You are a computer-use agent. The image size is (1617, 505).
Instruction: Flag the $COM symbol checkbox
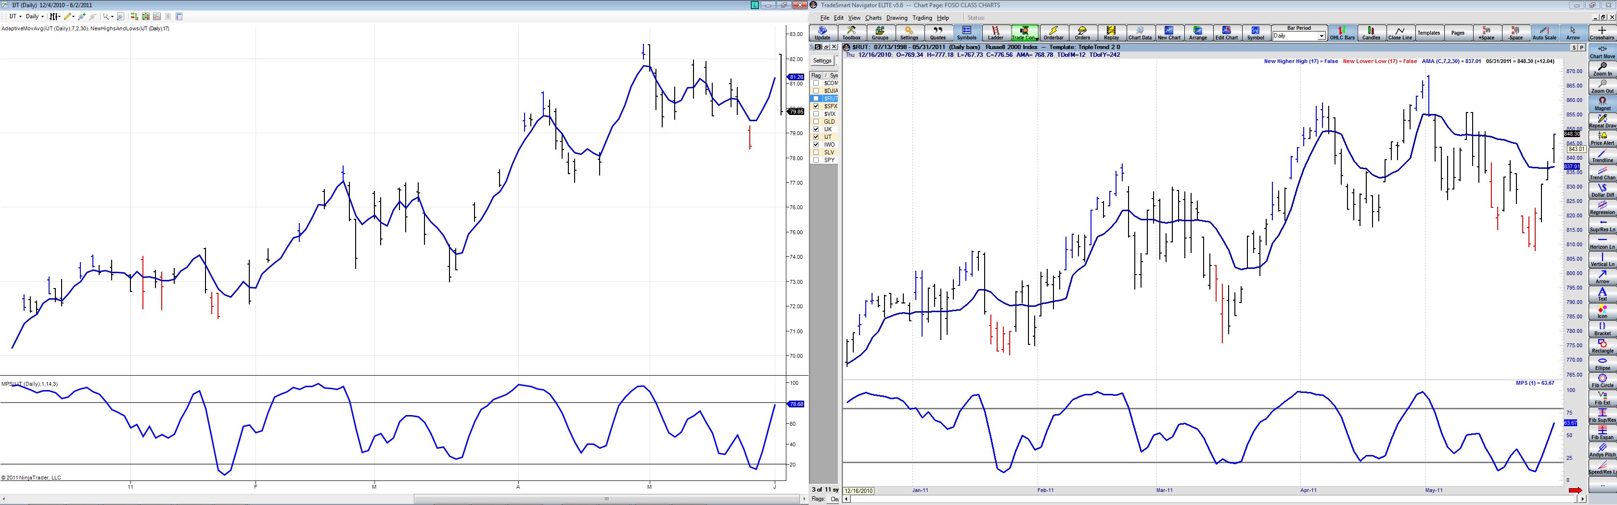[816, 83]
